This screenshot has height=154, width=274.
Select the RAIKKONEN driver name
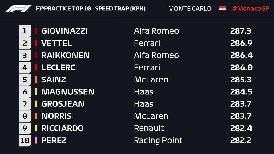point(66,55)
